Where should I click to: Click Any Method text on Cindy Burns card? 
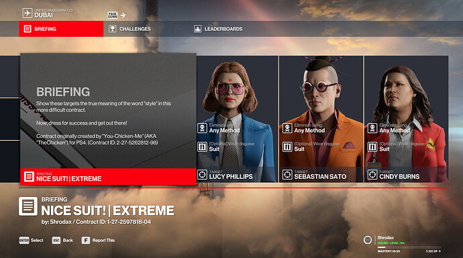point(395,130)
